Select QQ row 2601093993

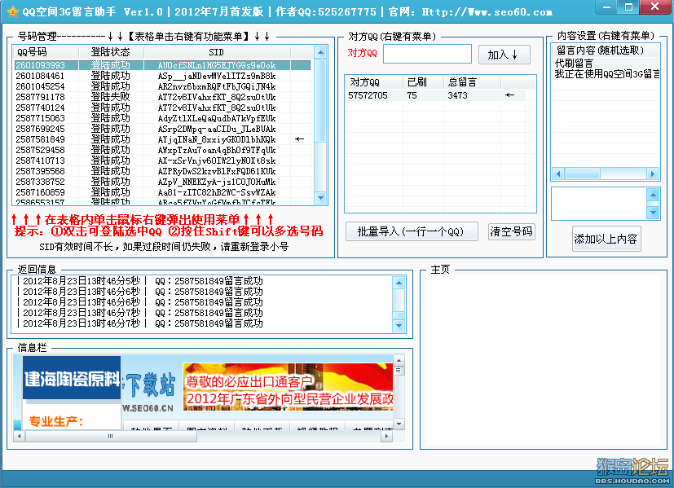[162, 65]
